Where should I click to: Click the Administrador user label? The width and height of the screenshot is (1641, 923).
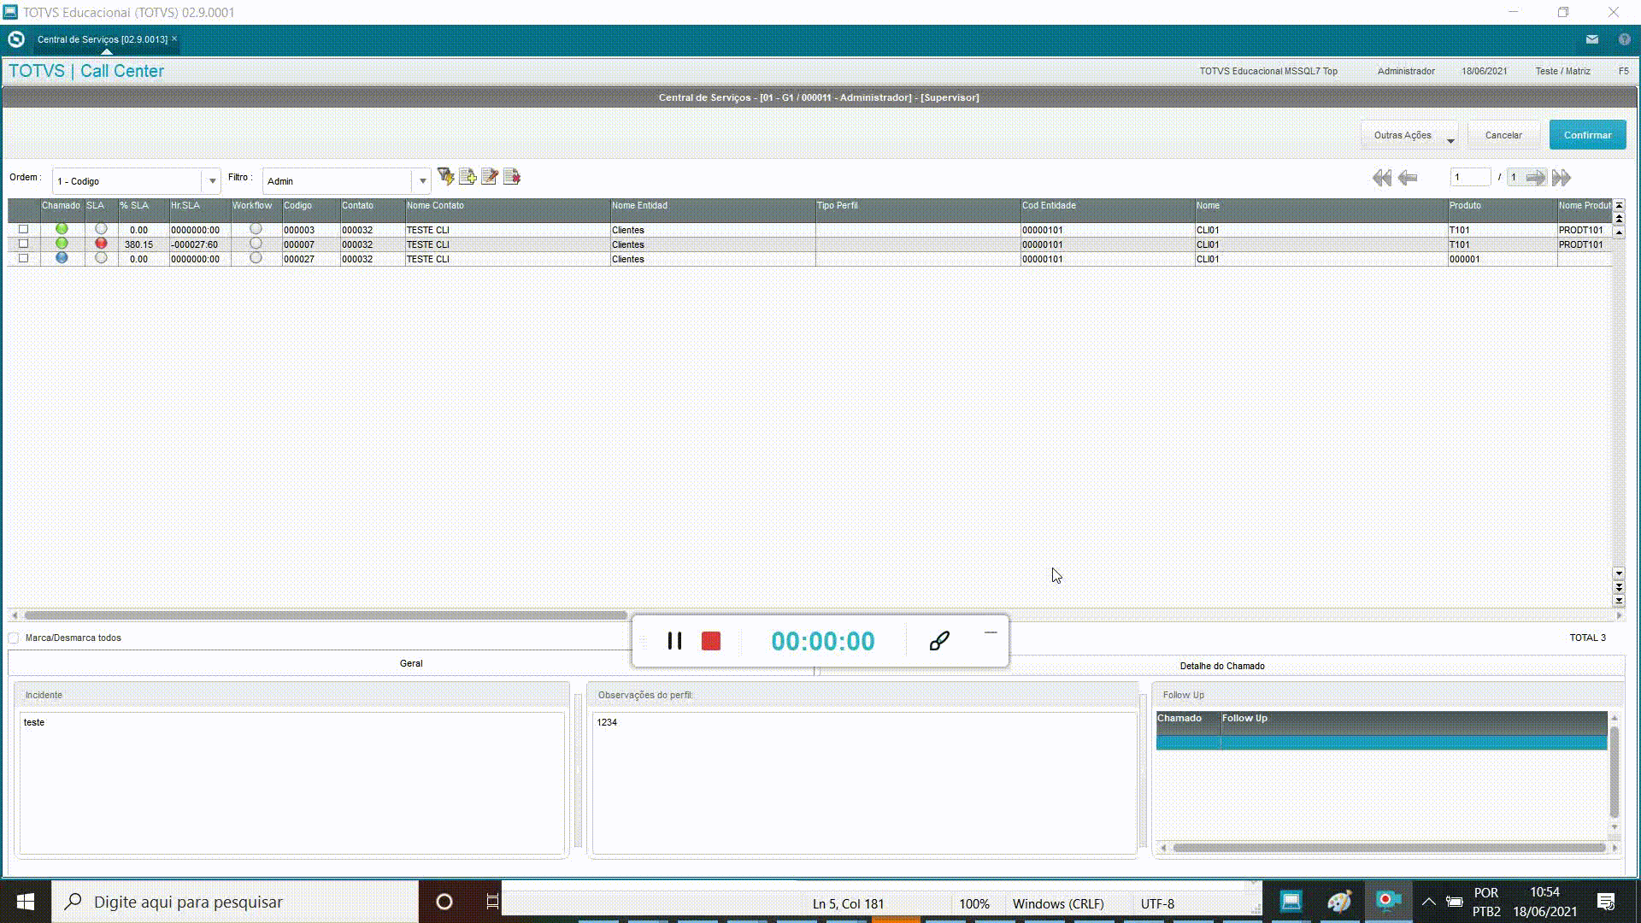click(1406, 71)
